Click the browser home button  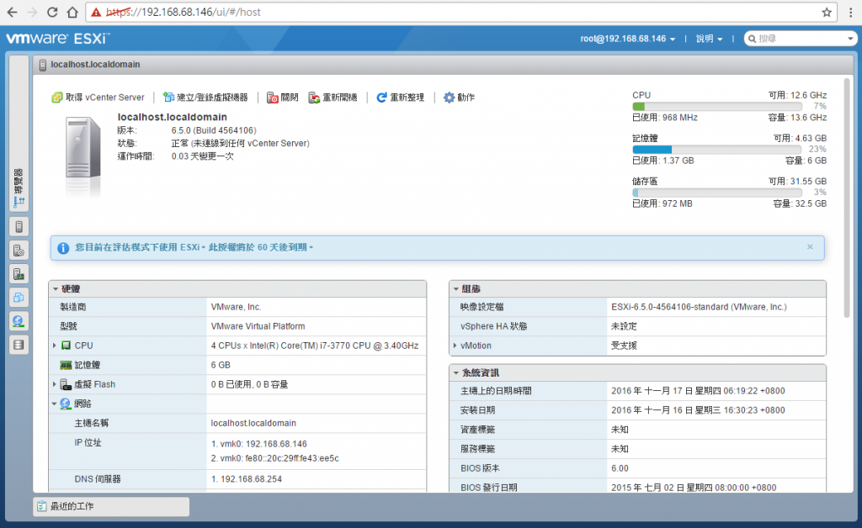[72, 12]
